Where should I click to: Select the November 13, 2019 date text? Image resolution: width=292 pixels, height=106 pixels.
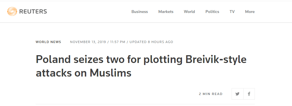pos(88,42)
